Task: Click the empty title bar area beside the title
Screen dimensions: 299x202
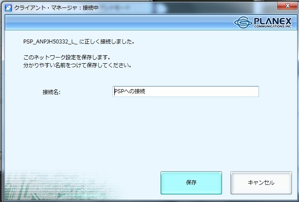Action: coord(187,8)
